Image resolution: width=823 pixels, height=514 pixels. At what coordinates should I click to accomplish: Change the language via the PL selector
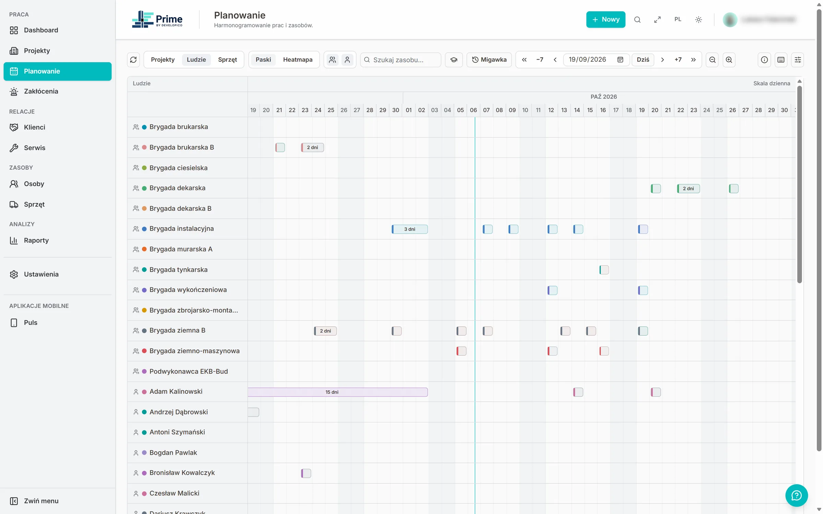coord(678,20)
